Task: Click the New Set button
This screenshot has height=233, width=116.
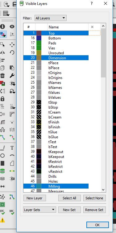Action: click(69, 210)
